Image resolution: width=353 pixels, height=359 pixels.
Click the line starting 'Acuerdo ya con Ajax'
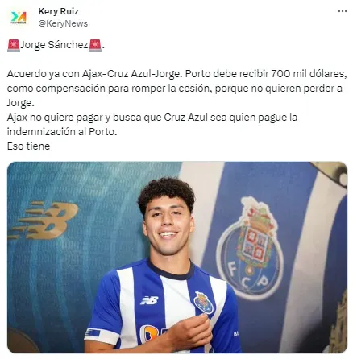click(x=176, y=74)
